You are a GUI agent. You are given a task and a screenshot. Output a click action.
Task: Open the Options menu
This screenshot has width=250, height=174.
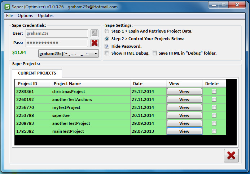[x=25, y=16]
